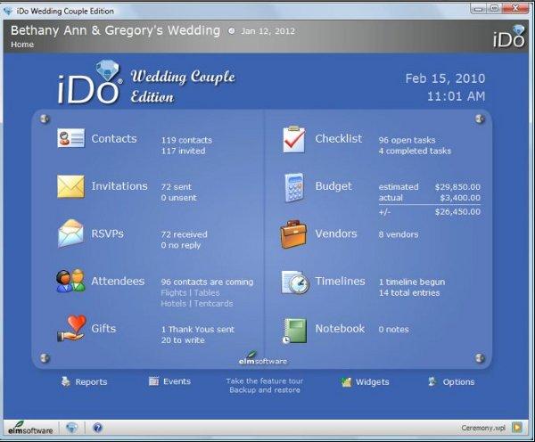Open the Checklist checkmark icon

293,140
